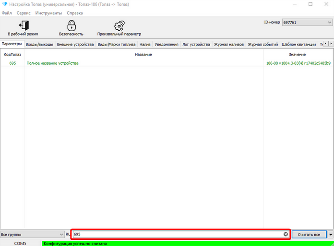Close the Topaz settings window

tap(326, 4)
